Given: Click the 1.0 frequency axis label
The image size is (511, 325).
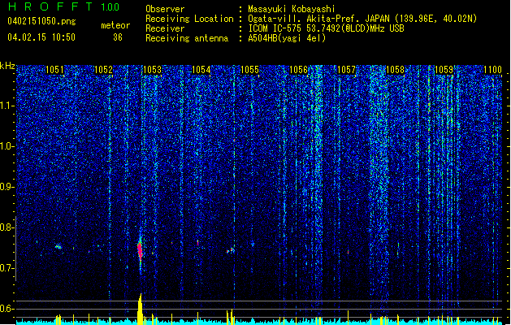Looking at the screenshot, I should coord(7,147).
